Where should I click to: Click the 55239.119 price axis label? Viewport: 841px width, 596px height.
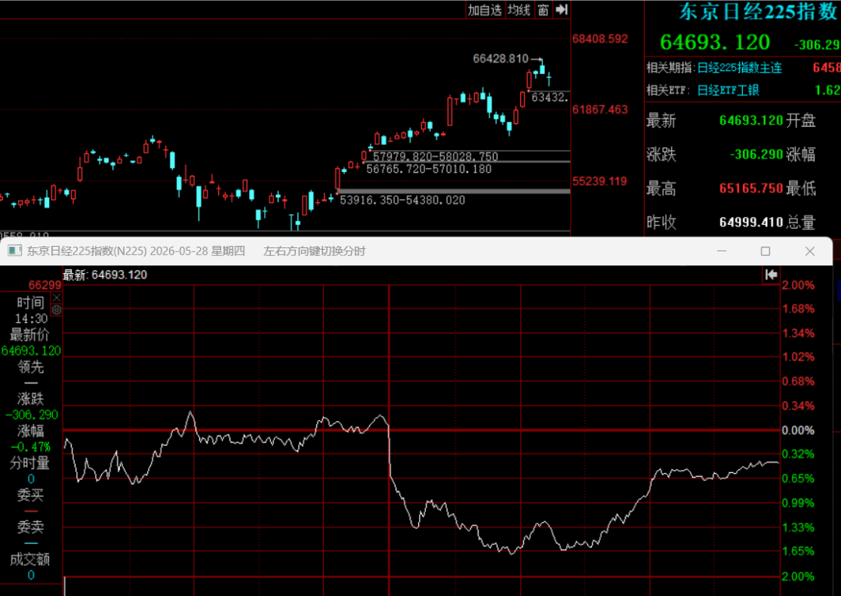point(600,181)
